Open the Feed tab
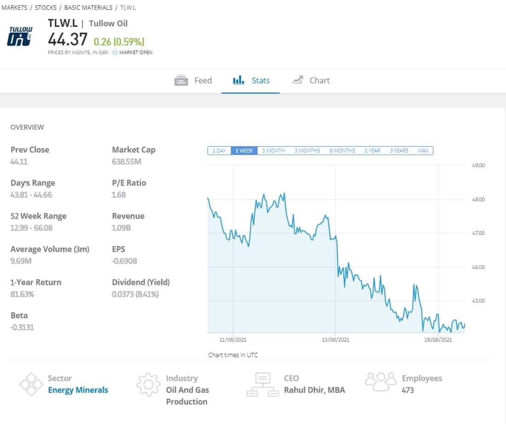 193,81
